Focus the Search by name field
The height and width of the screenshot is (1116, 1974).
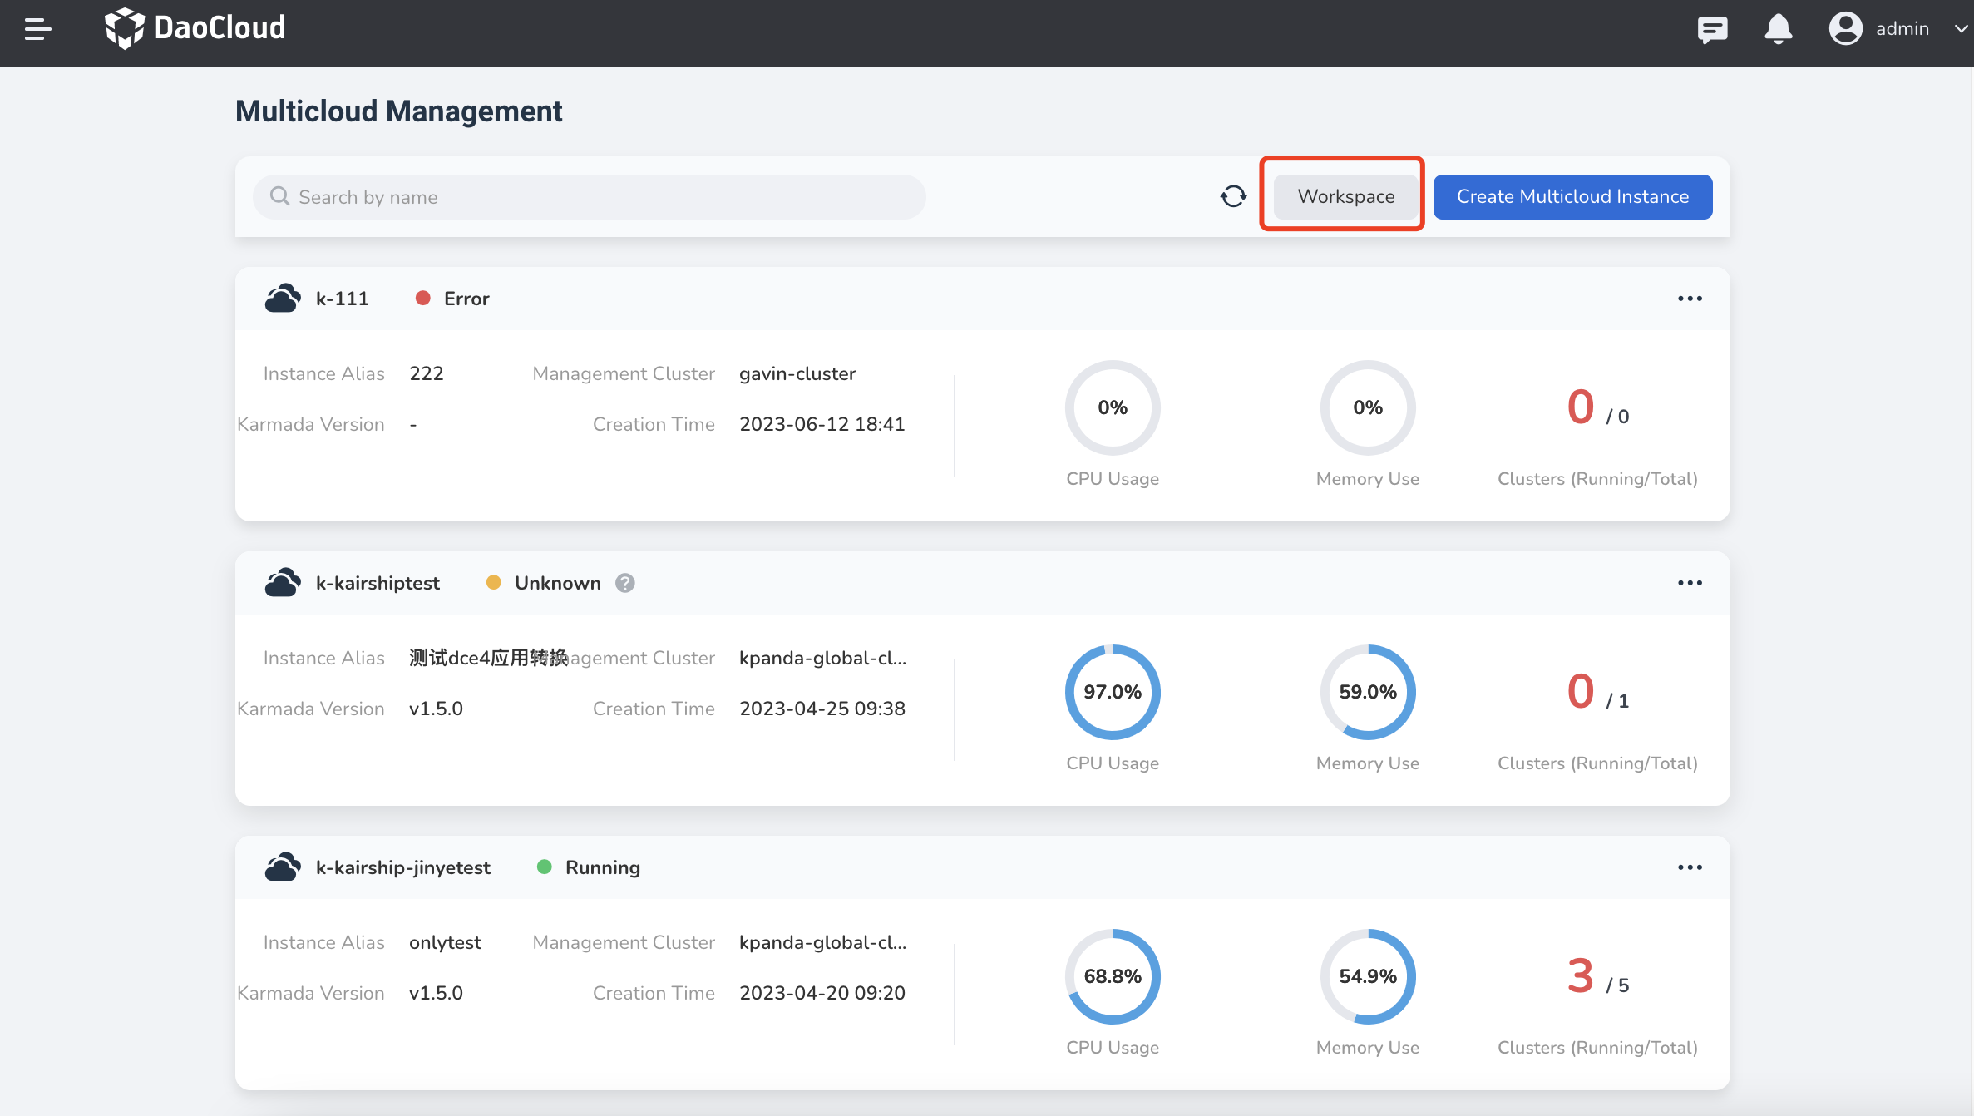589,197
